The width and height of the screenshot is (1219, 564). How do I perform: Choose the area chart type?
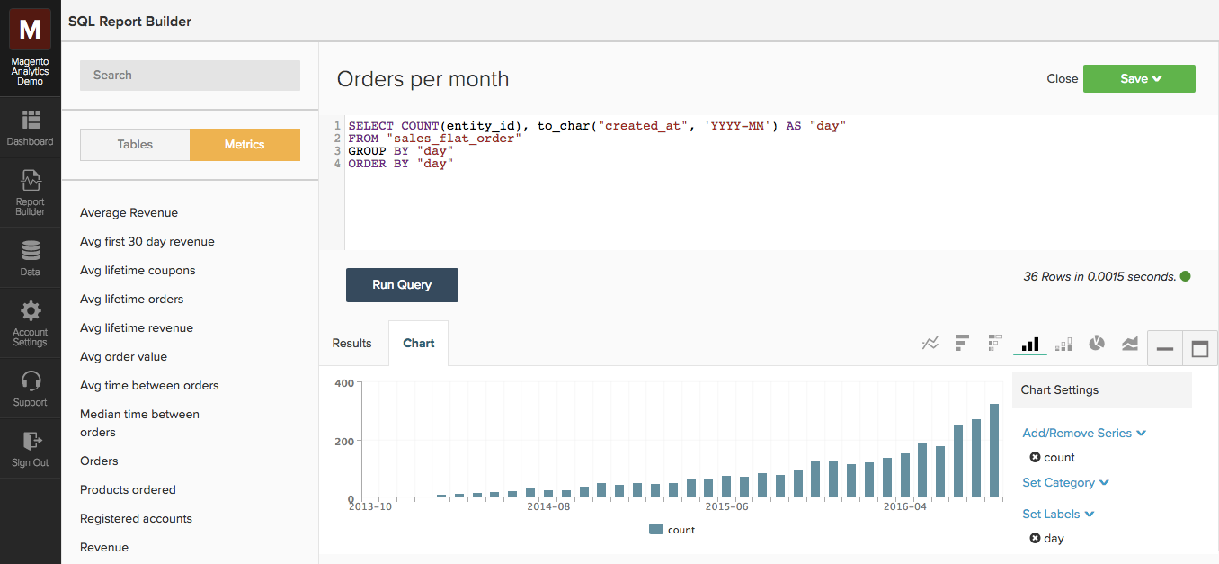pyautogui.click(x=1130, y=343)
